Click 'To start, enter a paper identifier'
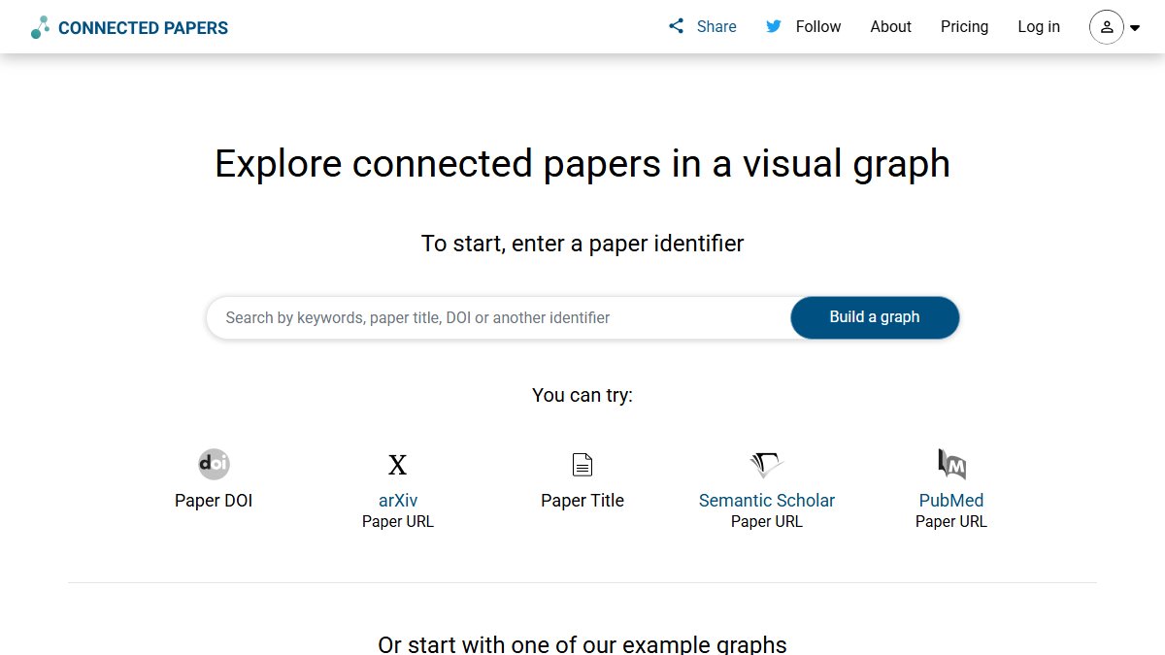 tap(582, 243)
